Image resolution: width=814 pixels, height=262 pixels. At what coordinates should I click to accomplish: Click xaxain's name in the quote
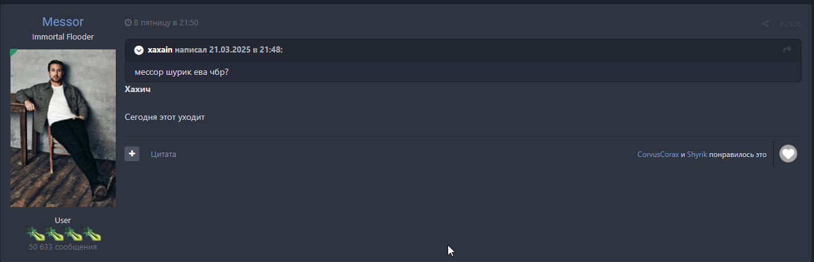160,50
